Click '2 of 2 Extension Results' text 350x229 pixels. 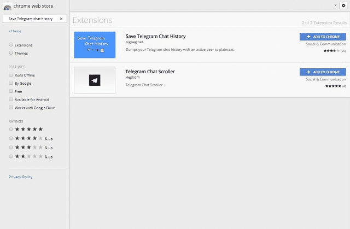click(324, 23)
